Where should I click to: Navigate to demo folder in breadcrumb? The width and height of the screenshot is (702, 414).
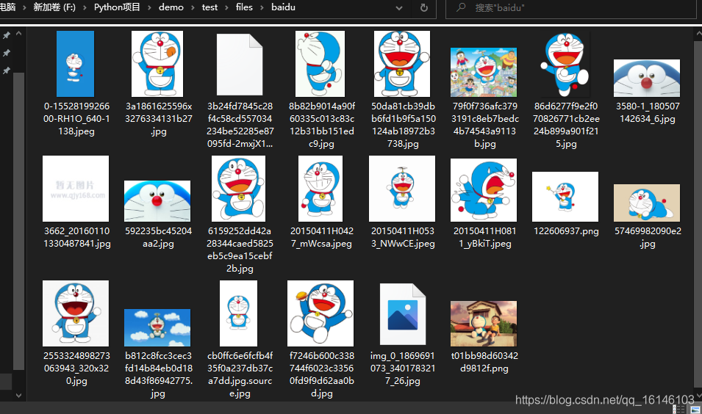point(171,7)
